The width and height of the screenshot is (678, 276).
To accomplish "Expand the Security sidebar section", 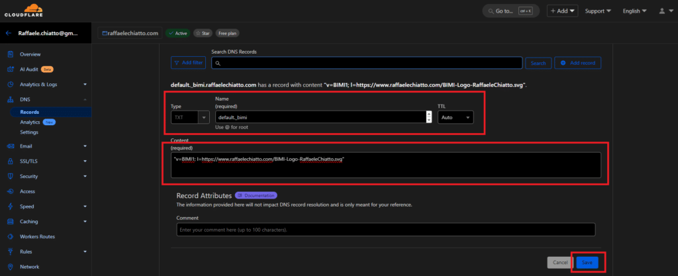I will (x=85, y=176).
